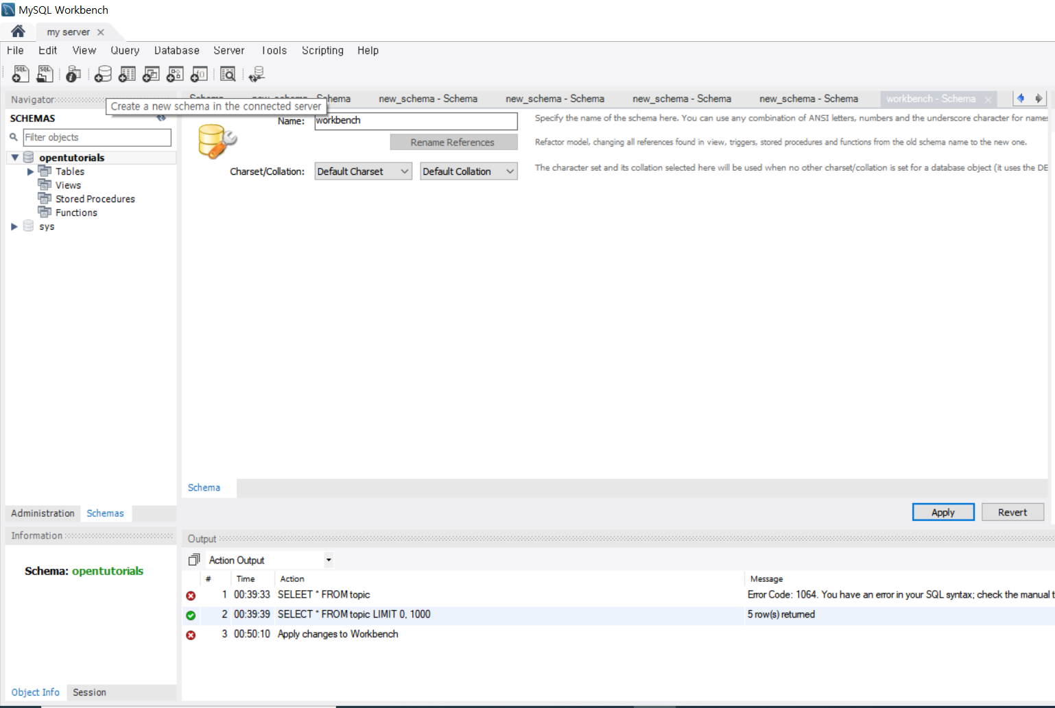1055x708 pixels.
Task: Open the Default Collation dropdown
Action: (x=469, y=171)
